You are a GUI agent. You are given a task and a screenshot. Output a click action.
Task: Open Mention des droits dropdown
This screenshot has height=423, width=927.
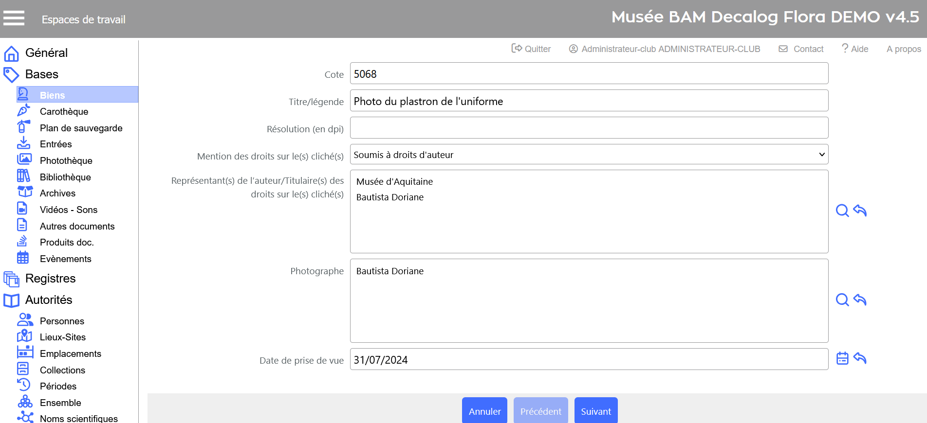click(x=589, y=155)
